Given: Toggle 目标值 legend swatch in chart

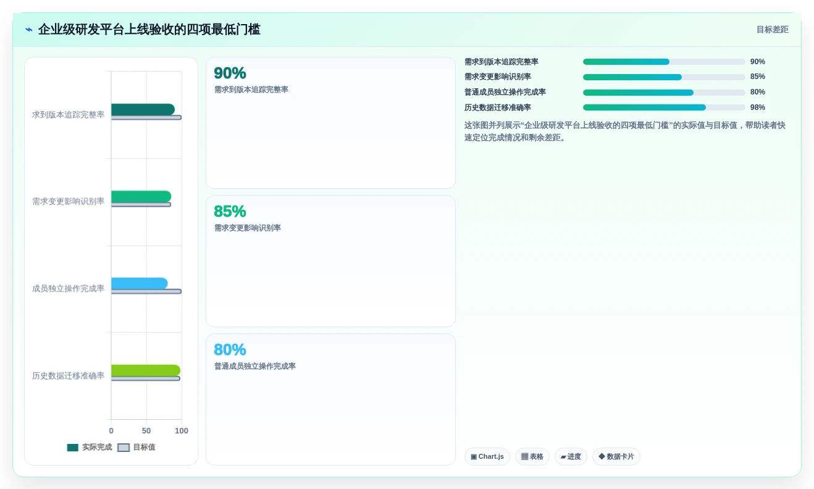Looking at the screenshot, I should tap(124, 448).
